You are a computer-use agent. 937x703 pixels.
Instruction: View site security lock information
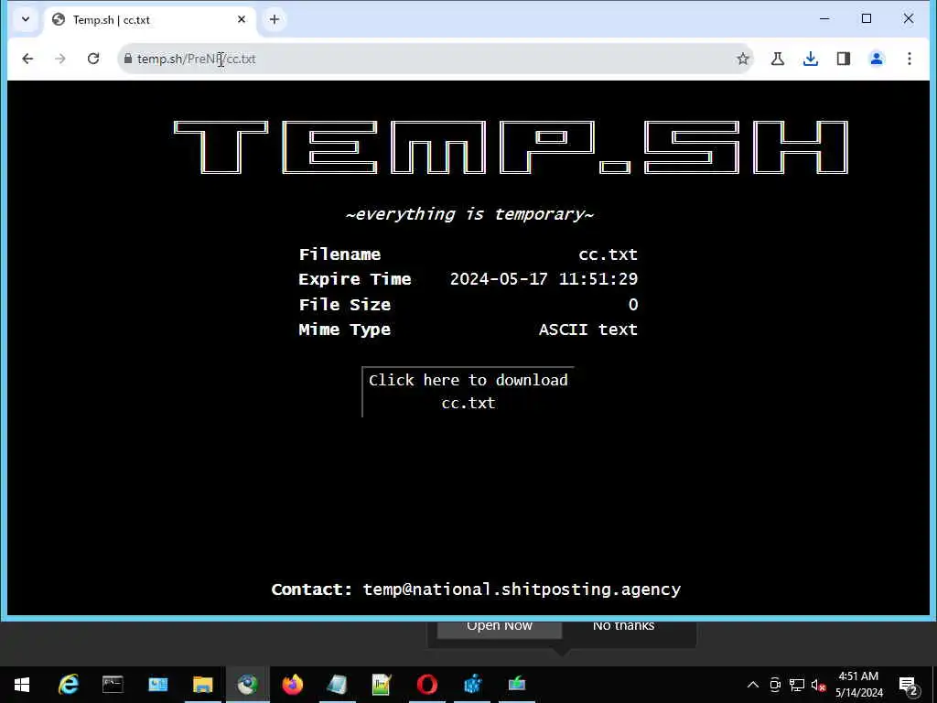[127, 59]
